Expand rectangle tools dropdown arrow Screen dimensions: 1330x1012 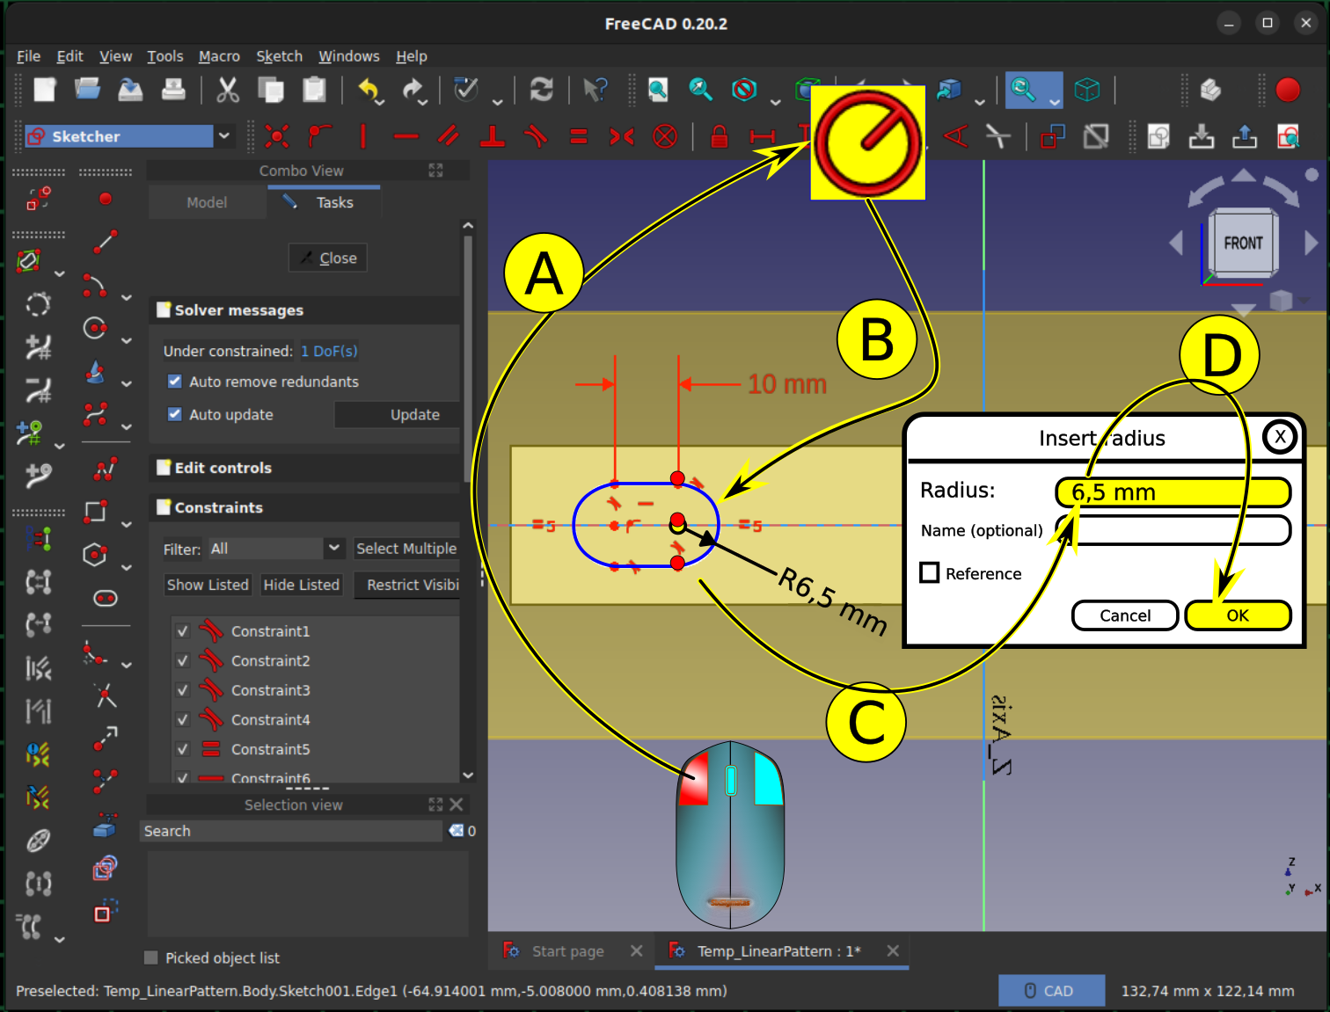point(127,524)
